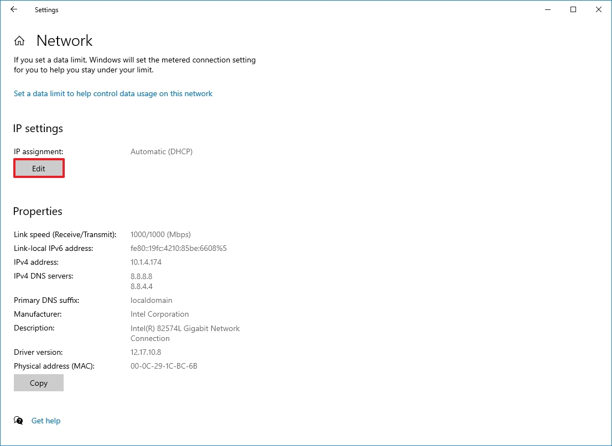This screenshot has height=446, width=612.
Task: Click the back arrow in Settings
Action: [x=13, y=9]
